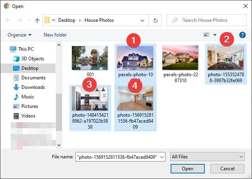
Task: Click the change view icon
Action: 206,35
